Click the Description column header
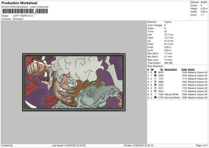209x148 pixels. pos(171,69)
